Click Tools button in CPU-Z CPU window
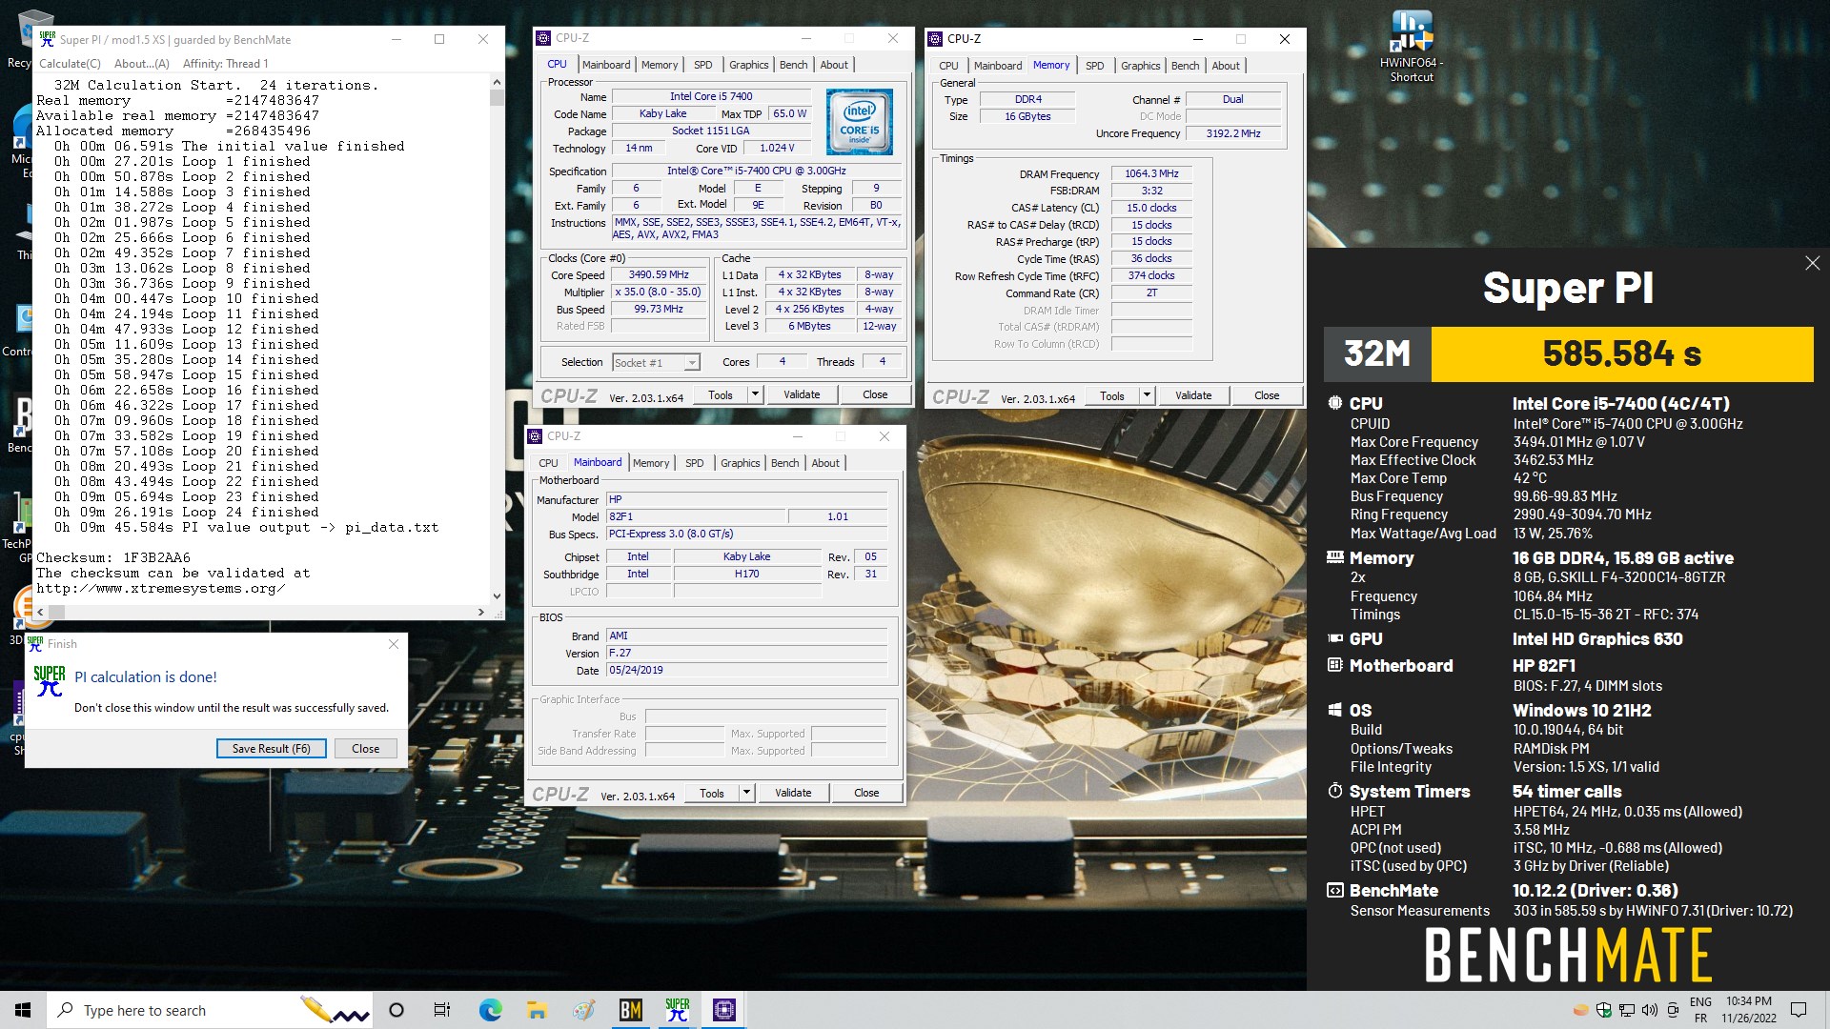 point(721,394)
